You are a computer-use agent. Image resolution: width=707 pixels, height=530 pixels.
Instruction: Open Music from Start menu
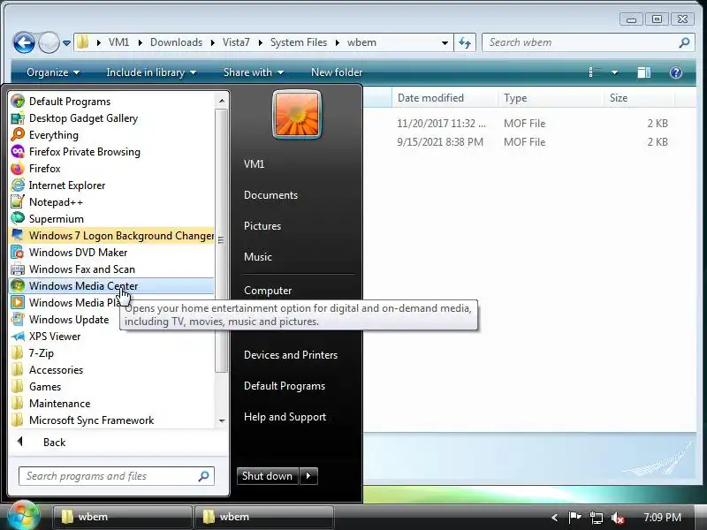[x=258, y=257]
